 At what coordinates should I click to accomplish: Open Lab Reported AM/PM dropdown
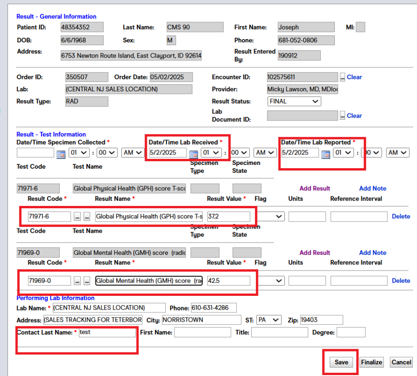pos(398,153)
